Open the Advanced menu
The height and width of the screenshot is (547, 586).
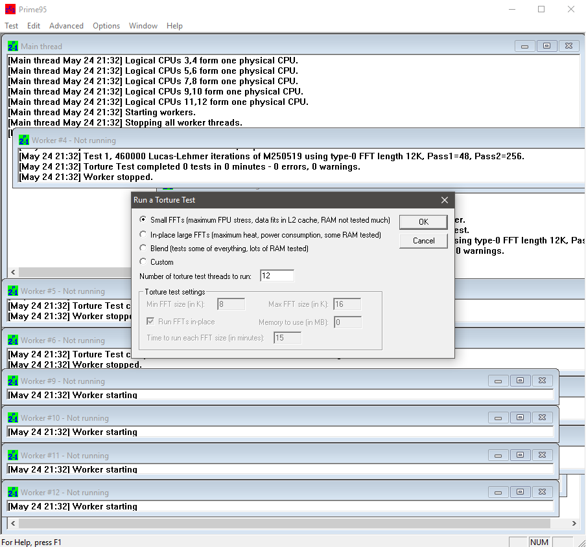pos(66,26)
